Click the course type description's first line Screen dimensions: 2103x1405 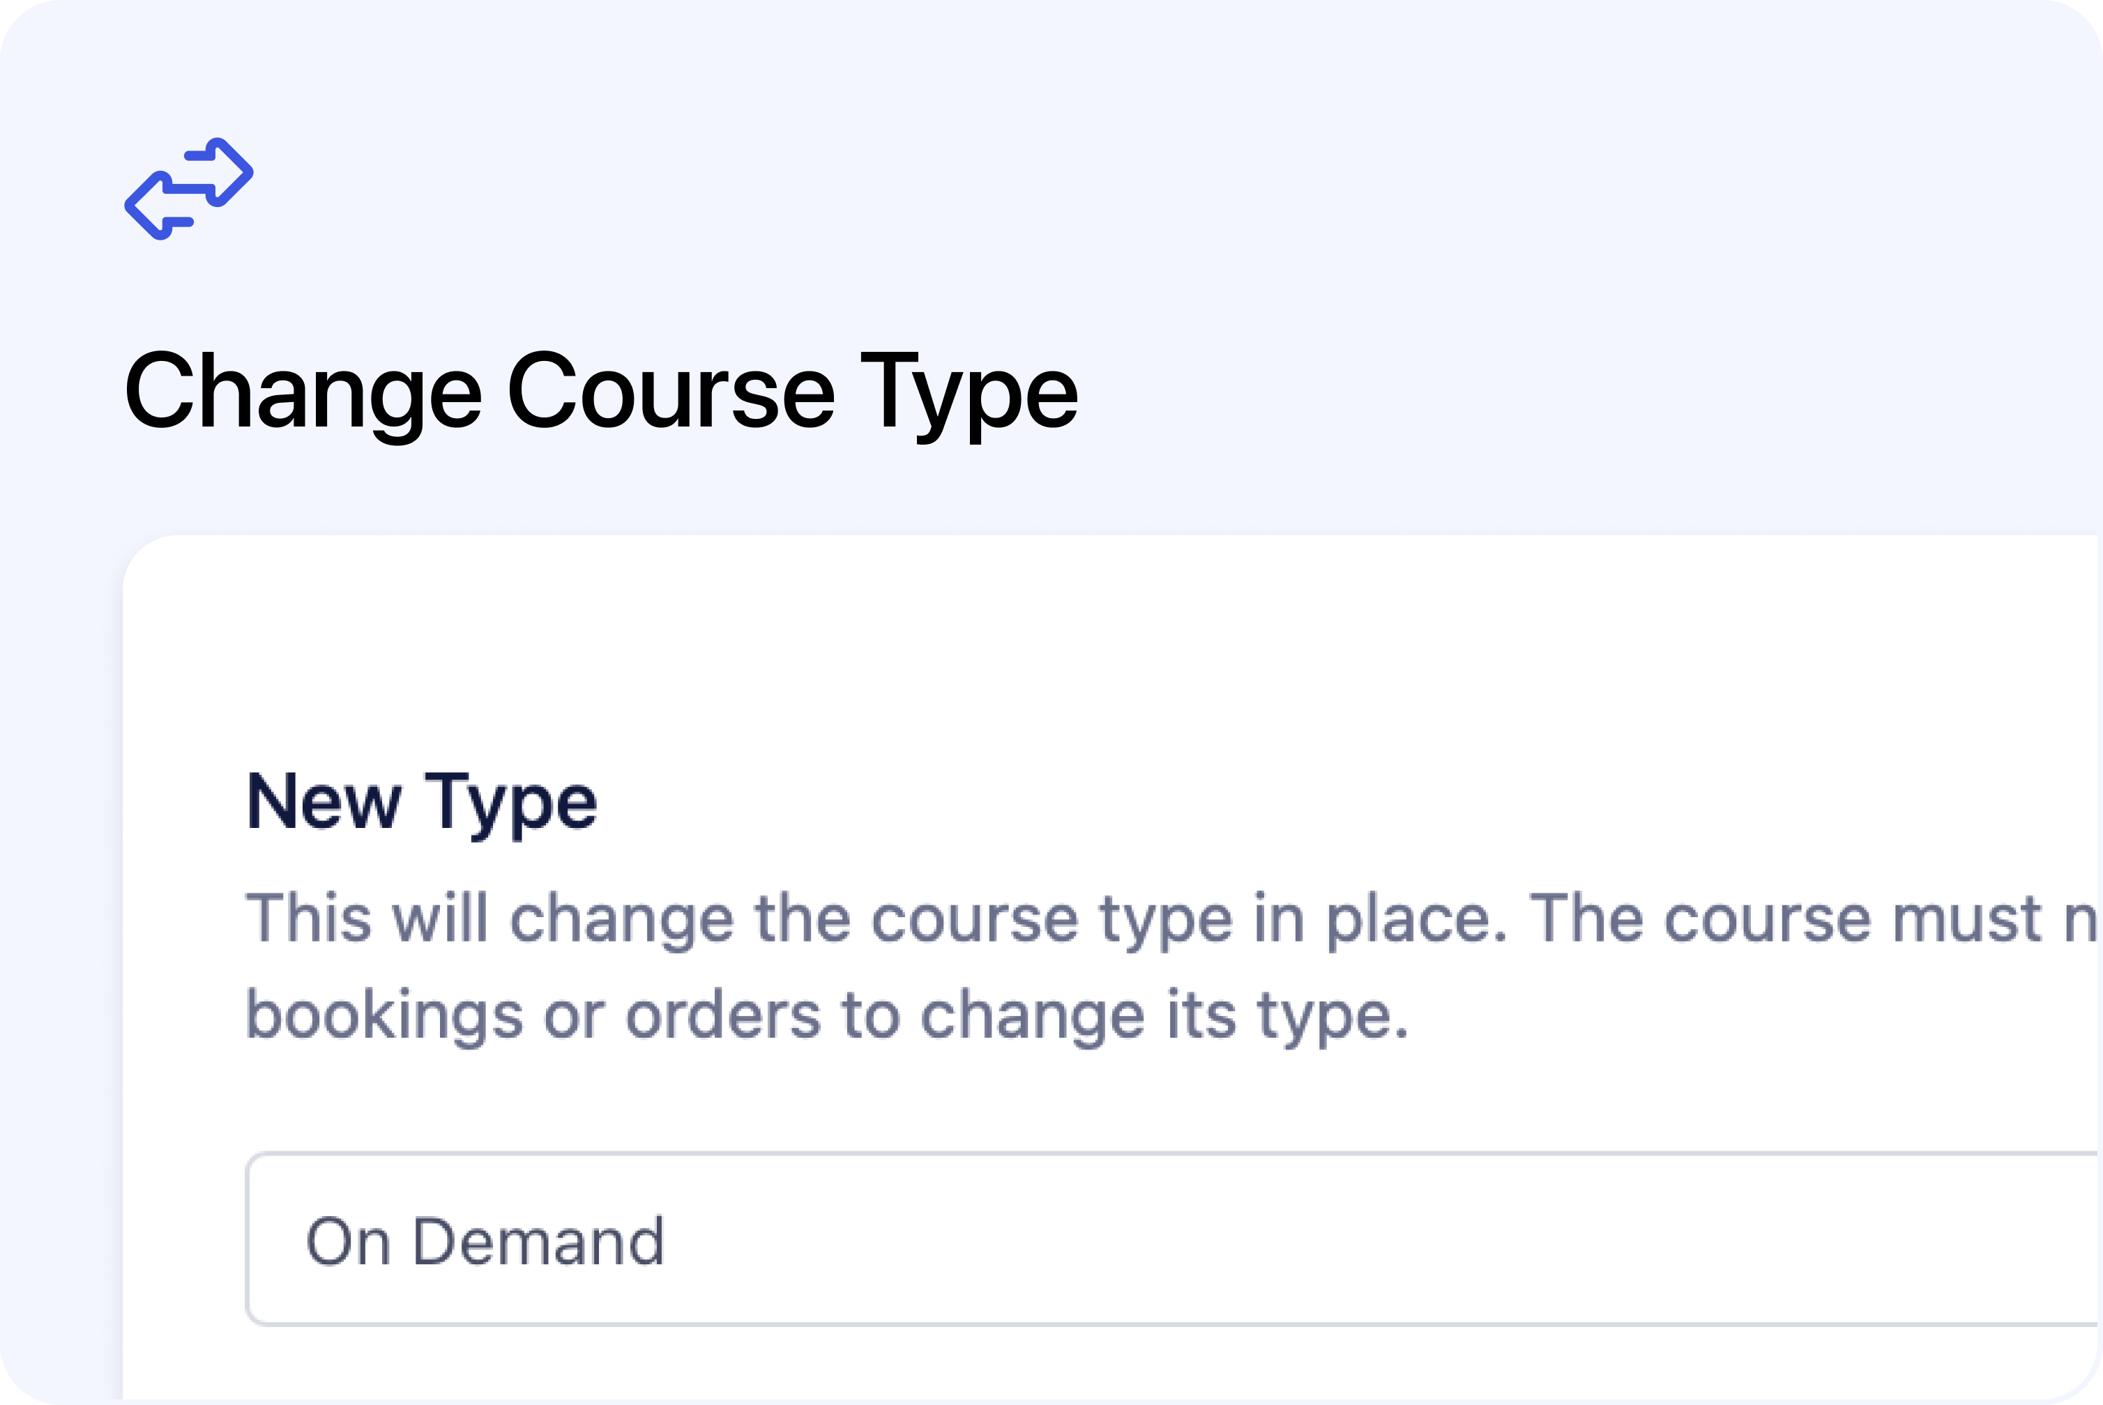coord(1173,919)
